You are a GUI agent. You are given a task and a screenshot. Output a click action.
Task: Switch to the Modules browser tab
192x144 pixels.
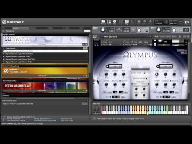coord(66,28)
